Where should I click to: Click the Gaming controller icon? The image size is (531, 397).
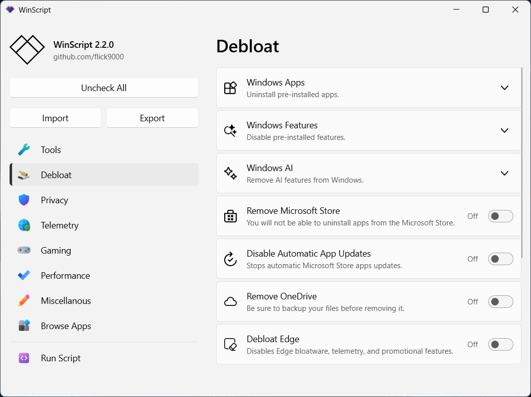pyautogui.click(x=24, y=250)
